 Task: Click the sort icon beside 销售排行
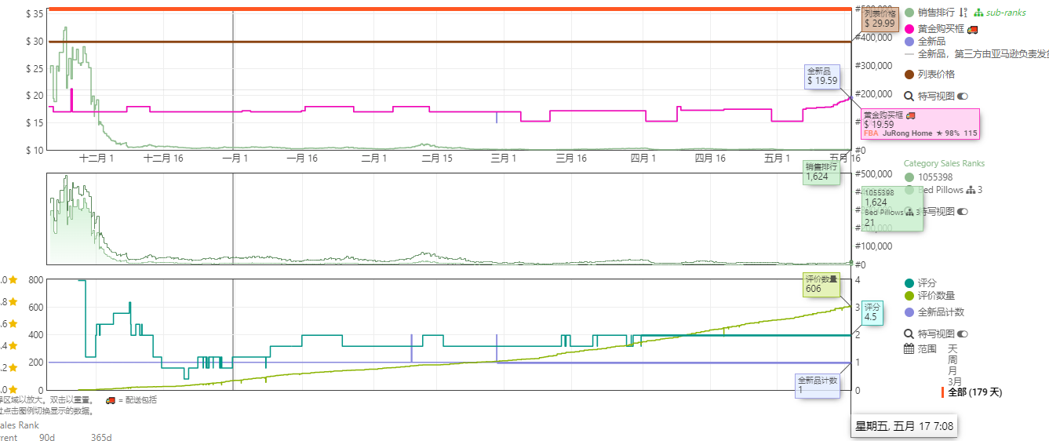coord(963,13)
